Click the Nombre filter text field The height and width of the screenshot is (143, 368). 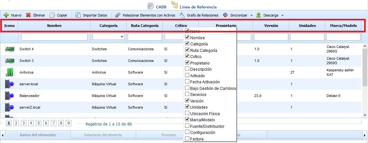(x=54, y=37)
